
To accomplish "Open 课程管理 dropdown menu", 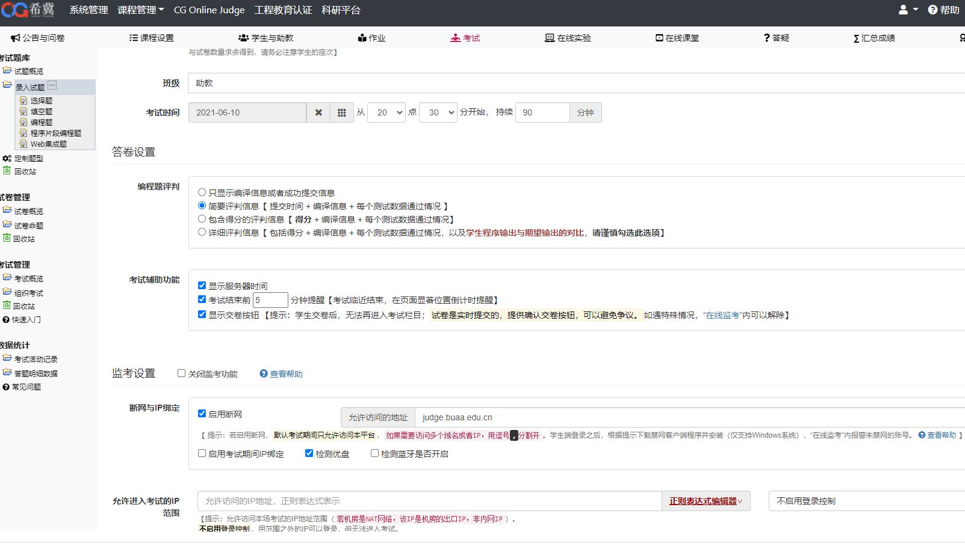I will pyautogui.click(x=141, y=10).
